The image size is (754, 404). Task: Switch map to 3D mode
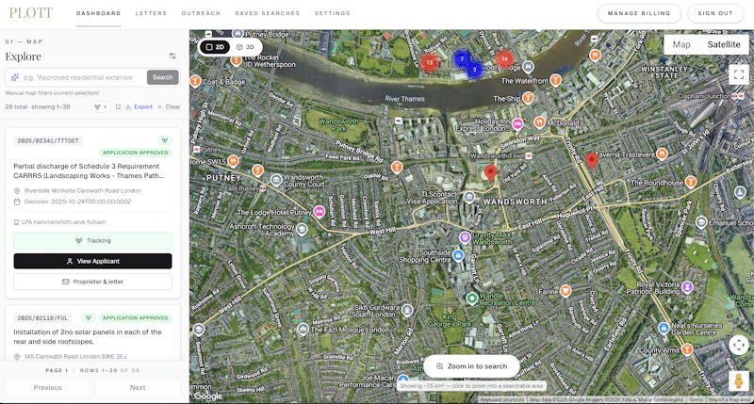pos(245,47)
